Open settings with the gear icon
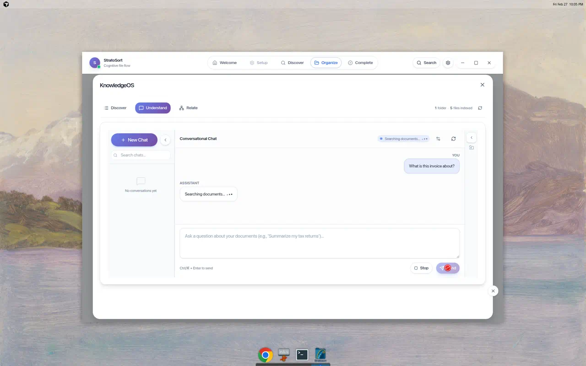Screen dimensions: 586x366 point(448,63)
